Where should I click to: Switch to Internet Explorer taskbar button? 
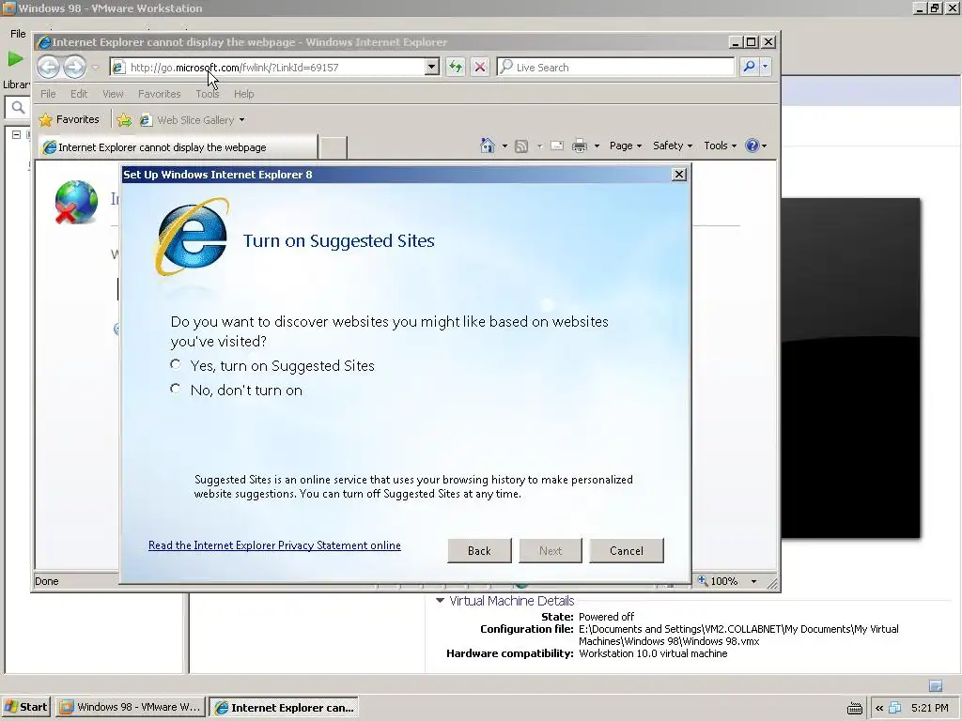click(284, 707)
